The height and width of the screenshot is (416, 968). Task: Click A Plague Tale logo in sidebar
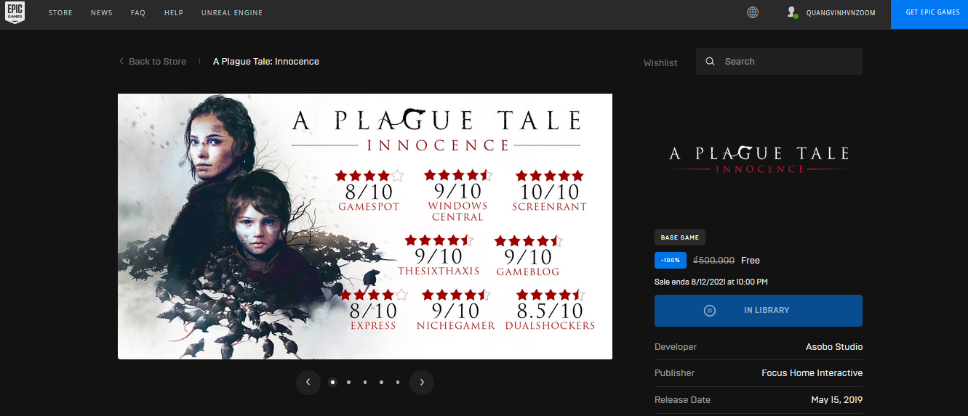click(759, 160)
